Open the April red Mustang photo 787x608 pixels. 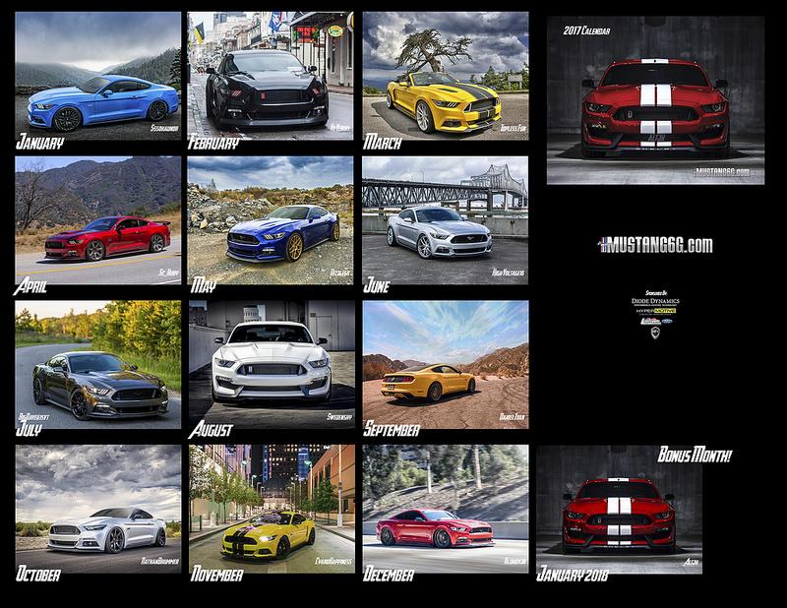pos(97,220)
